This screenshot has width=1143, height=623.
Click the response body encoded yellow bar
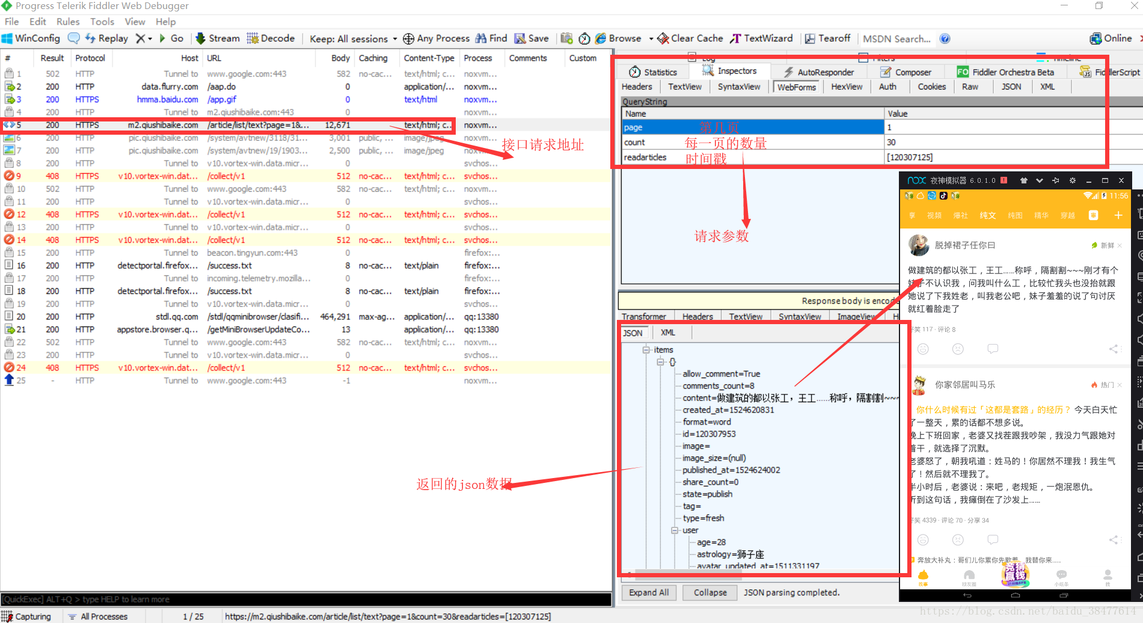758,301
